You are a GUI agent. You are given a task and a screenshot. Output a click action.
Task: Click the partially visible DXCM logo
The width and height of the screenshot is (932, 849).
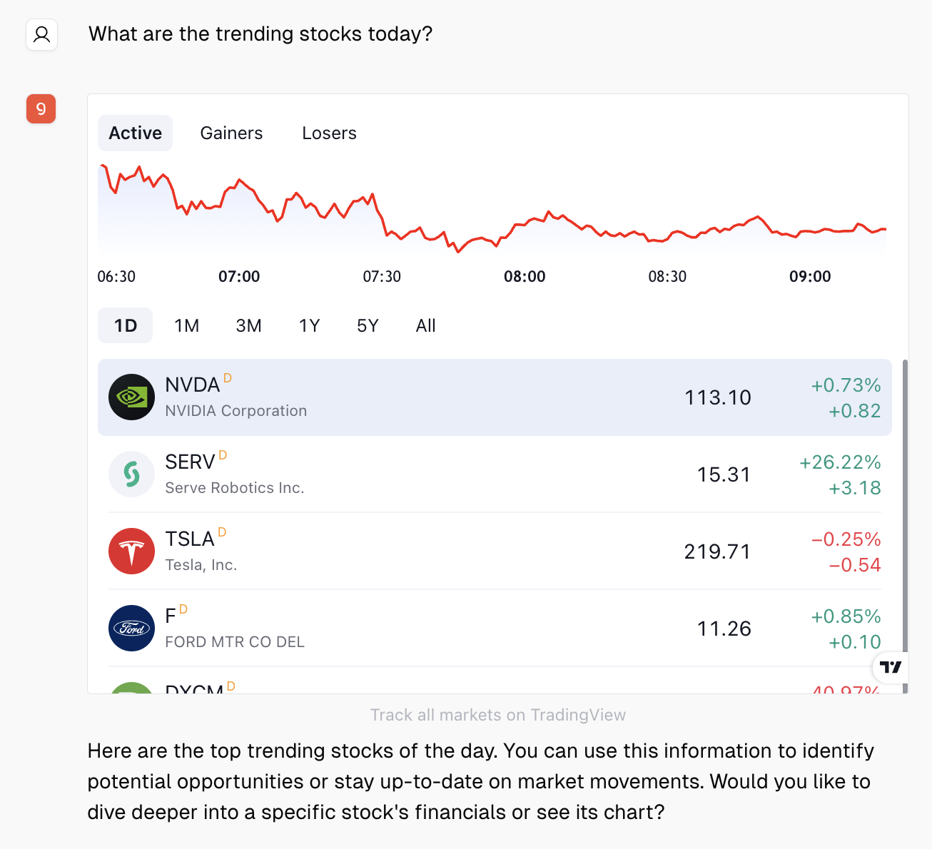click(131, 688)
